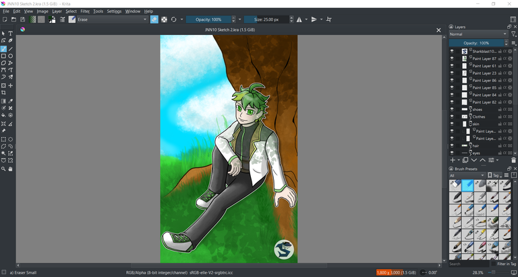The width and height of the screenshot is (518, 277).
Task: Open the Window menu
Action: click(132, 11)
